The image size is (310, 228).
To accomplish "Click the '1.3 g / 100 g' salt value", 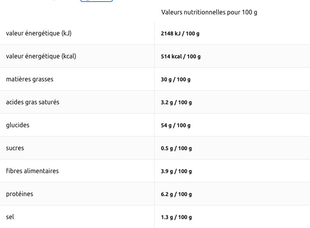I will pos(176,217).
